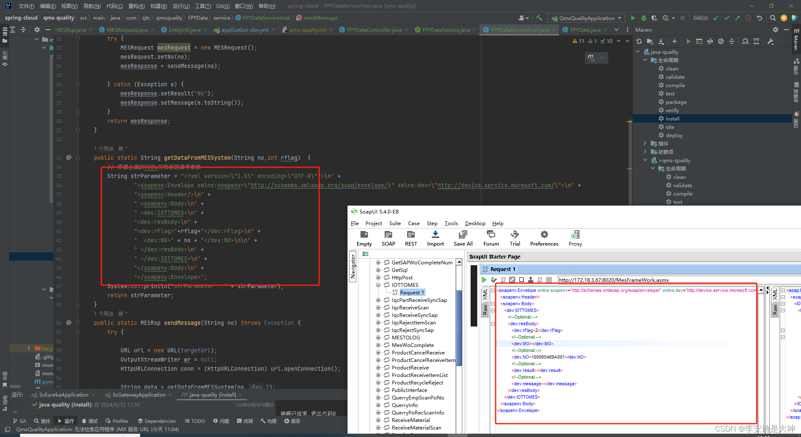Screen dimensions: 801x437
Task: Open Forum icon in SoapUI toolbar
Action: (491, 239)
